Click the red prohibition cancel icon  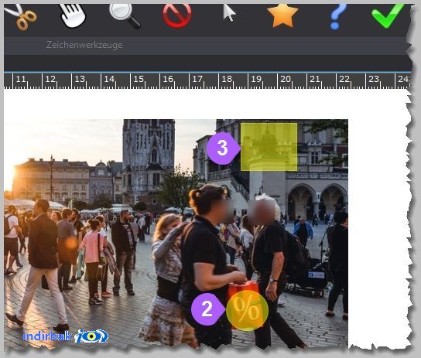coord(177,15)
